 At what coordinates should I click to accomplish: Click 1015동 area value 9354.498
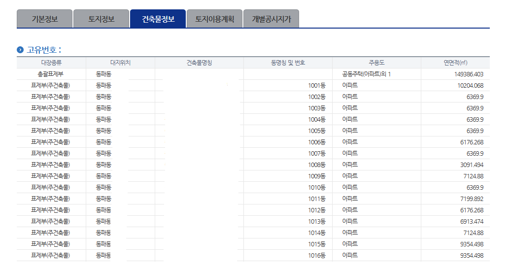[x=472, y=244]
